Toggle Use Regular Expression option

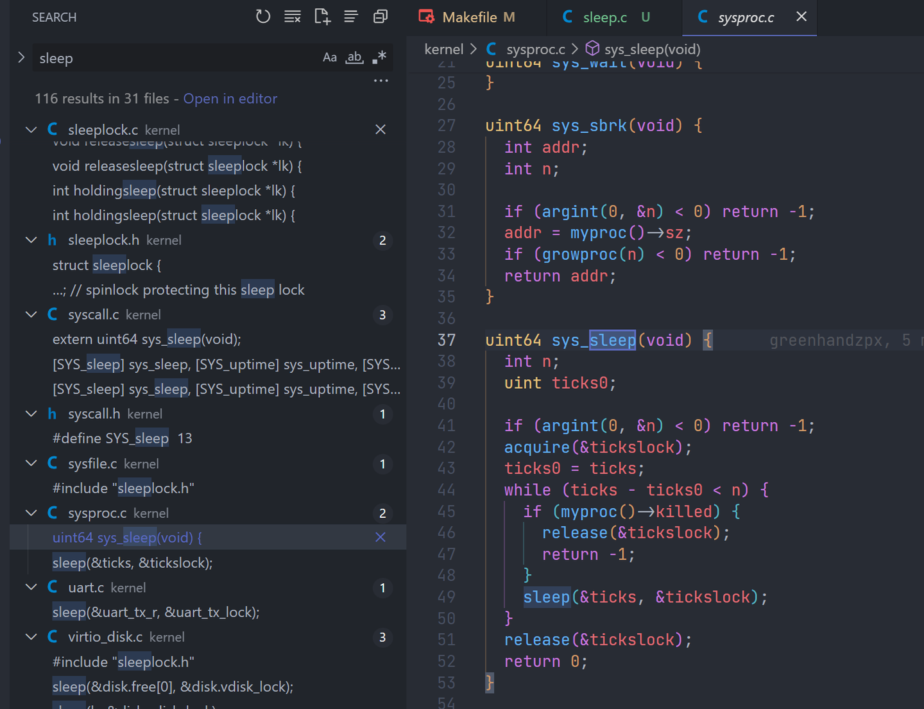[379, 58]
